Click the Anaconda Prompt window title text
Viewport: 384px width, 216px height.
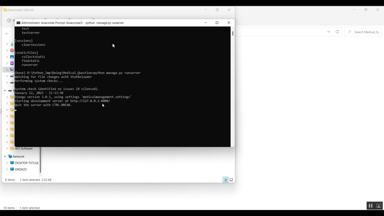tap(73, 23)
